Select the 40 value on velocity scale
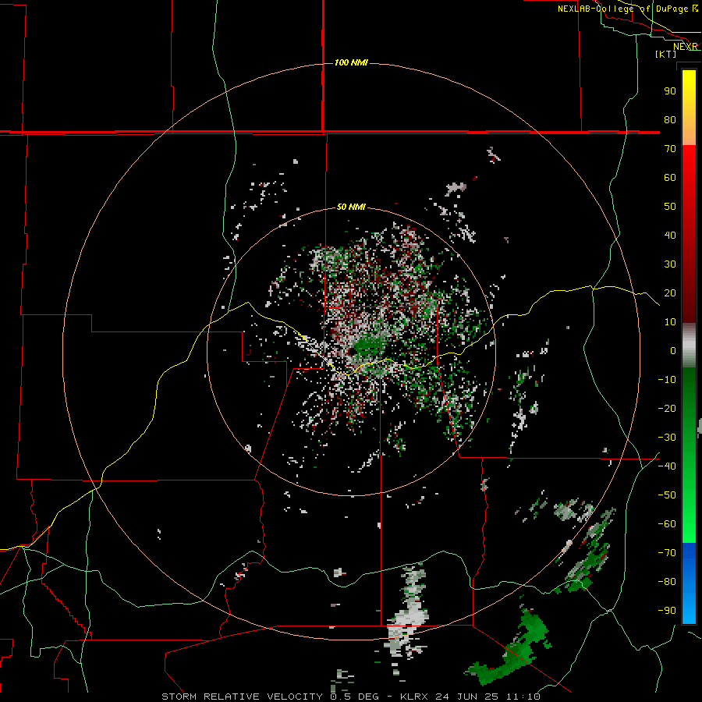The image size is (702, 702). tap(670, 236)
